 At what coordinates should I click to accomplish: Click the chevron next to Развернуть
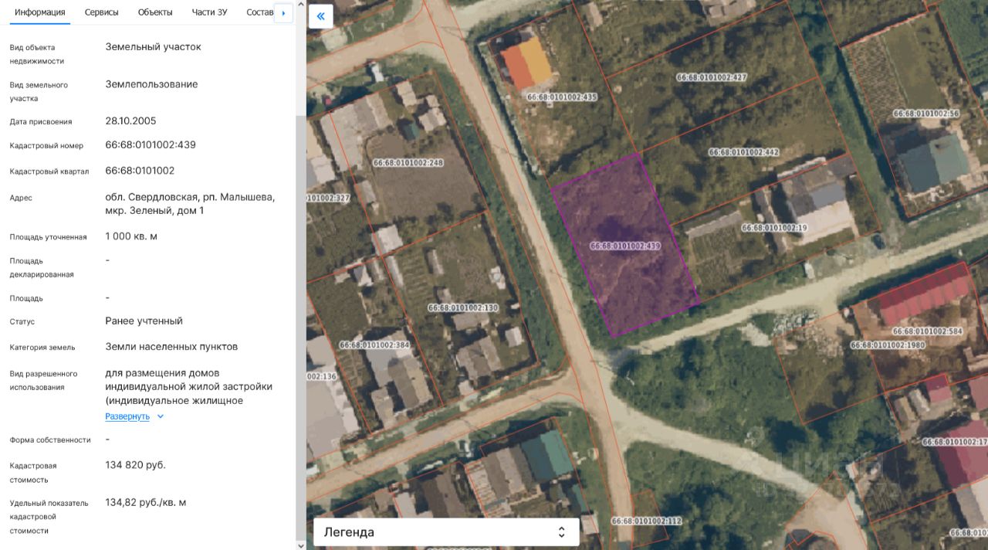161,416
